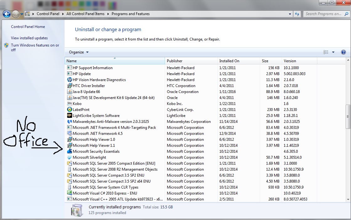Expand the view options dropdown arrow
The image size is (351, 220).
click(x=333, y=52)
